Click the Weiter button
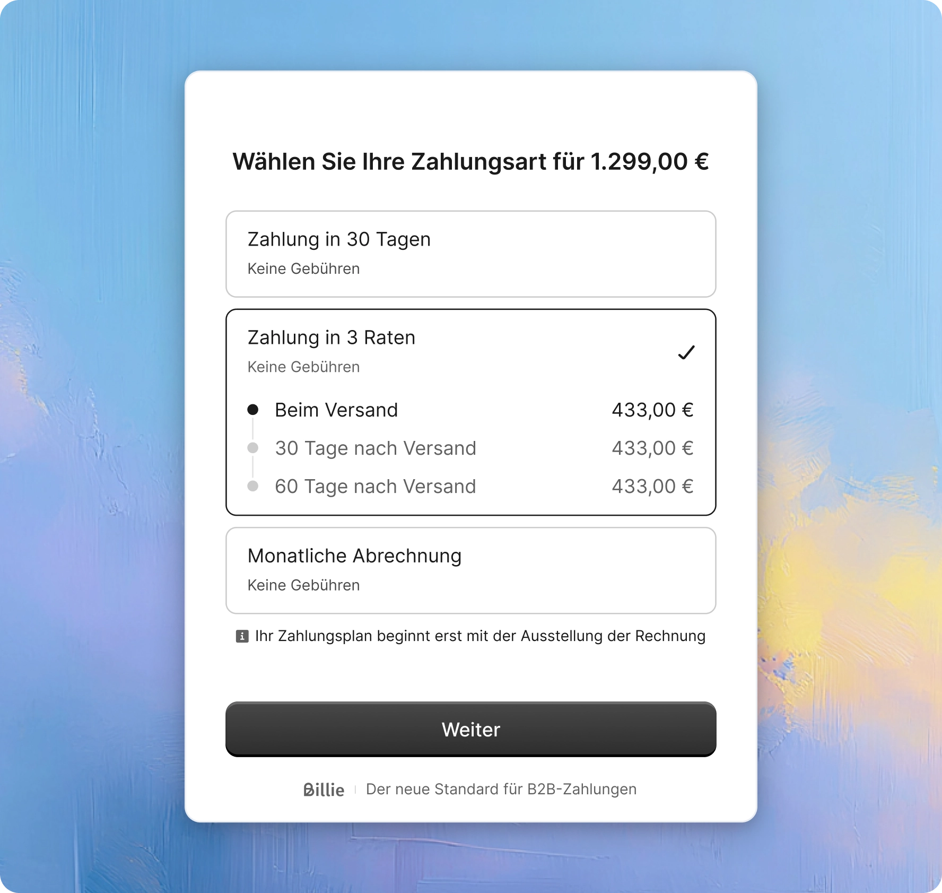The height and width of the screenshot is (893, 942). [471, 730]
